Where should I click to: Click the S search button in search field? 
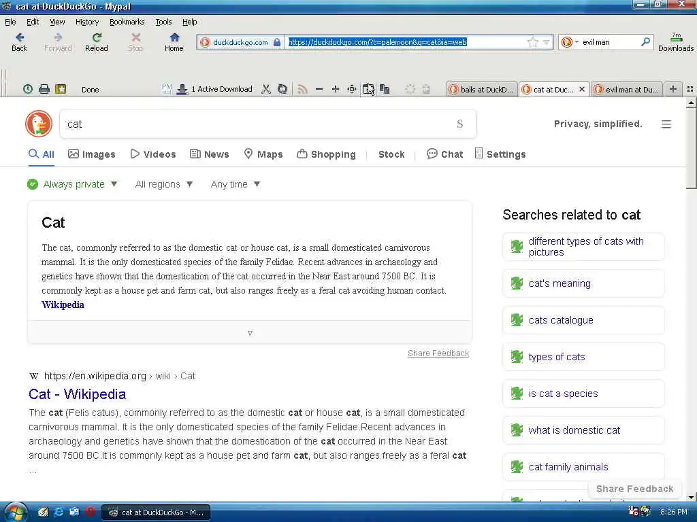(x=459, y=124)
